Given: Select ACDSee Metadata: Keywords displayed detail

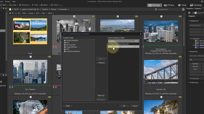Looking at the screenshot, I should coord(123,44).
